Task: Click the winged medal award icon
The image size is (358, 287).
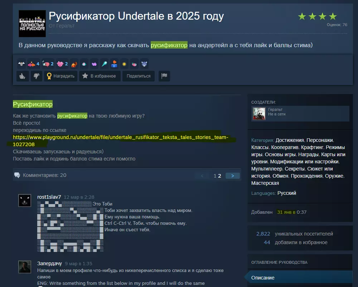Action: pyautogui.click(x=21, y=64)
